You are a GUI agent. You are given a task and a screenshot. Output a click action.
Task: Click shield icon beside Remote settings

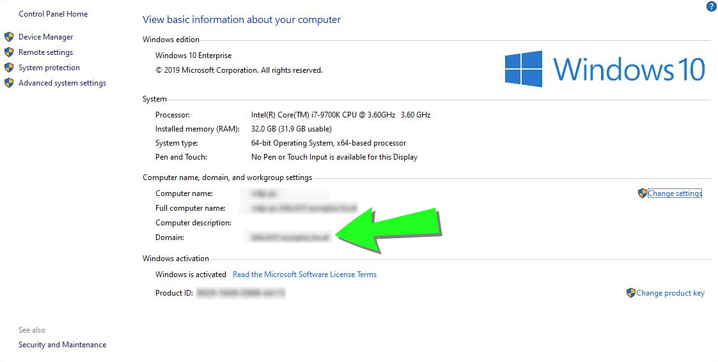[x=9, y=52]
